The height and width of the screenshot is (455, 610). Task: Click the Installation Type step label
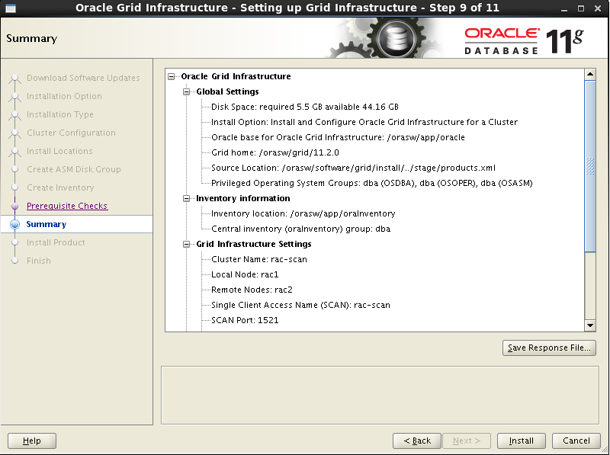60,114
